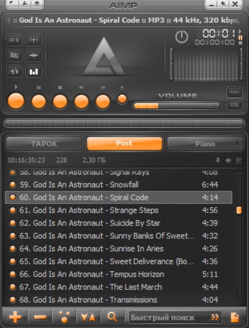
Task: Select track 61 Strange Steps
Action: point(119,210)
